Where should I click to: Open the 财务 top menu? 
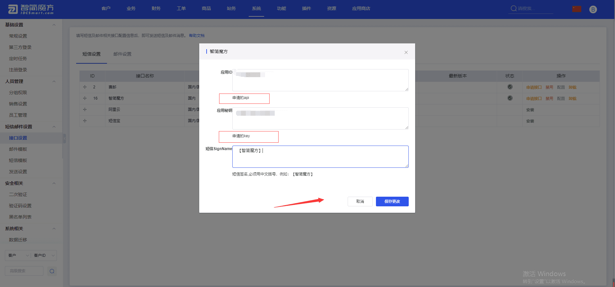tap(156, 9)
